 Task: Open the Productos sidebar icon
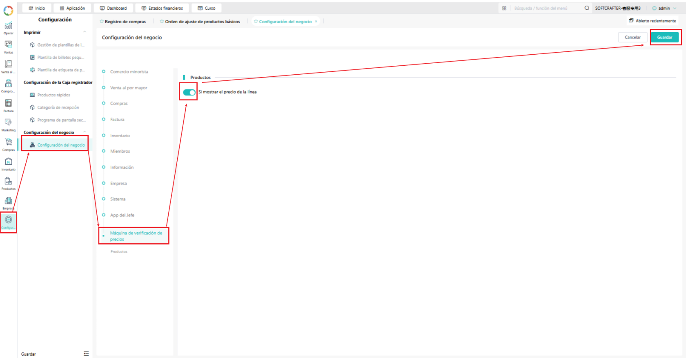[8, 183]
